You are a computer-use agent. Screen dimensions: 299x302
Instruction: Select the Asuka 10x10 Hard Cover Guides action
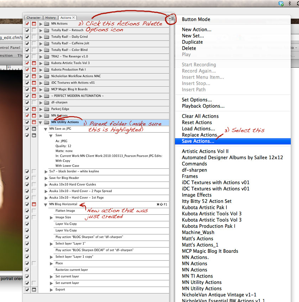(x=73, y=185)
